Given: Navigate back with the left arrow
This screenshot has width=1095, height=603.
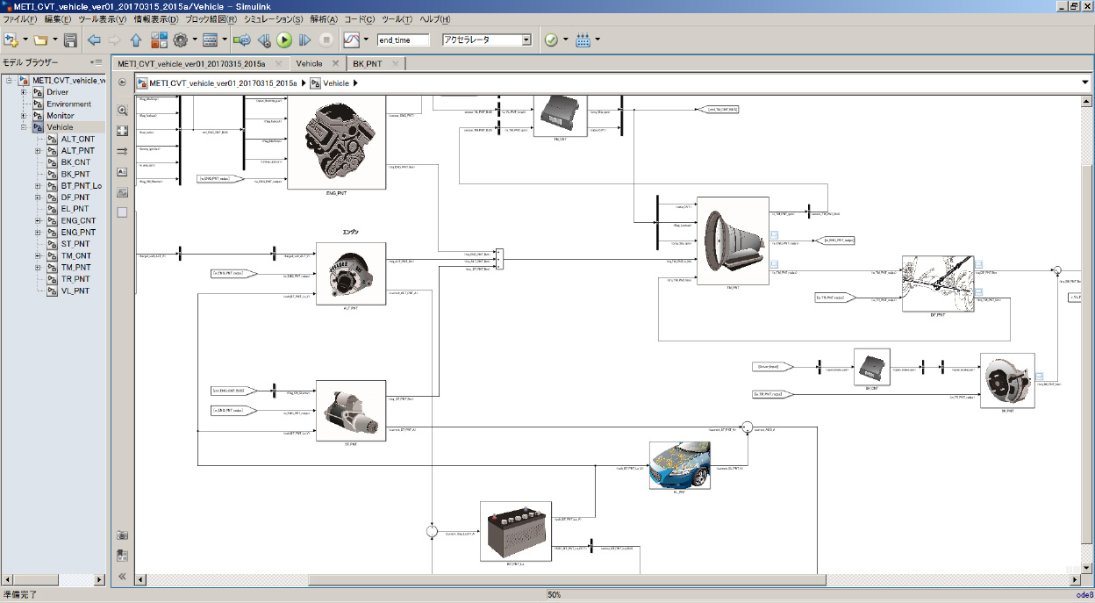Looking at the screenshot, I should (x=94, y=39).
